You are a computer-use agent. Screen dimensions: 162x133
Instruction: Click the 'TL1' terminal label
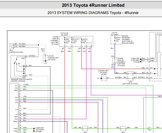(x=16, y=97)
